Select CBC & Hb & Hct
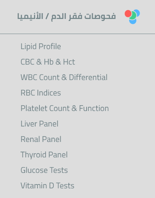 (48, 62)
